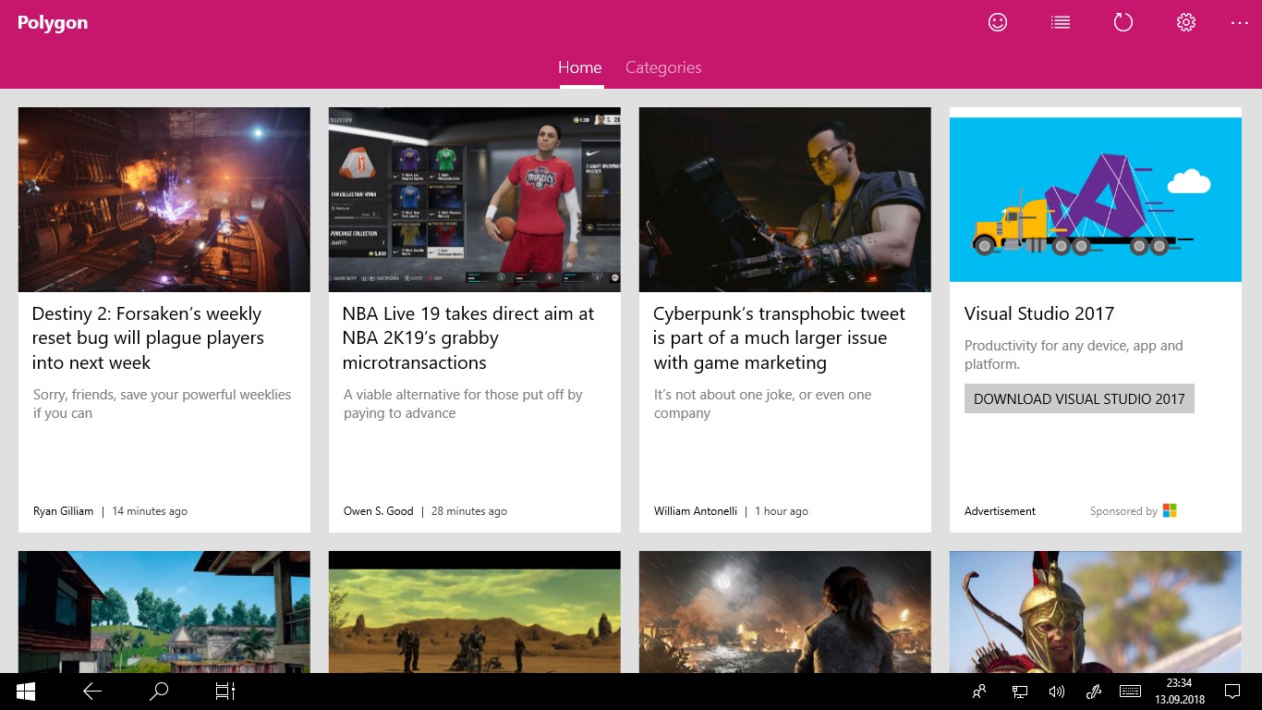
Task: Open Windows Ink Workspace pen icon
Action: click(x=1094, y=692)
